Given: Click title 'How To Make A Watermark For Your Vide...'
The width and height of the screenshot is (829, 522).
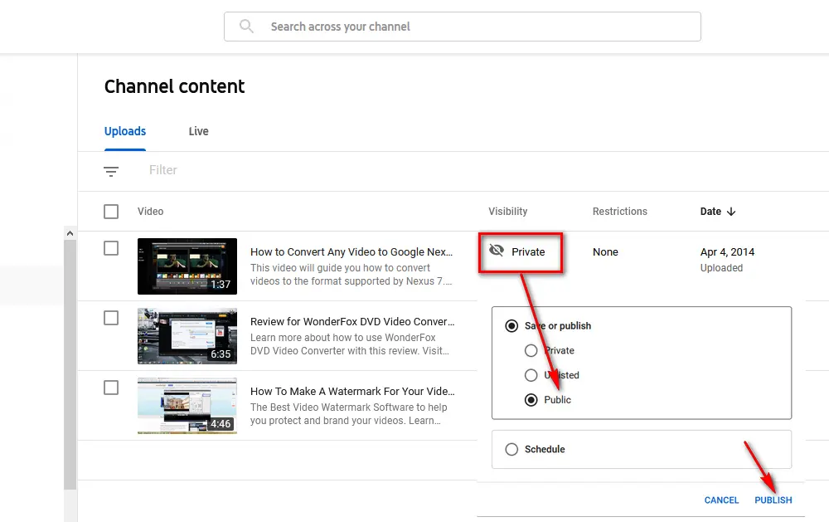Looking at the screenshot, I should 352,391.
